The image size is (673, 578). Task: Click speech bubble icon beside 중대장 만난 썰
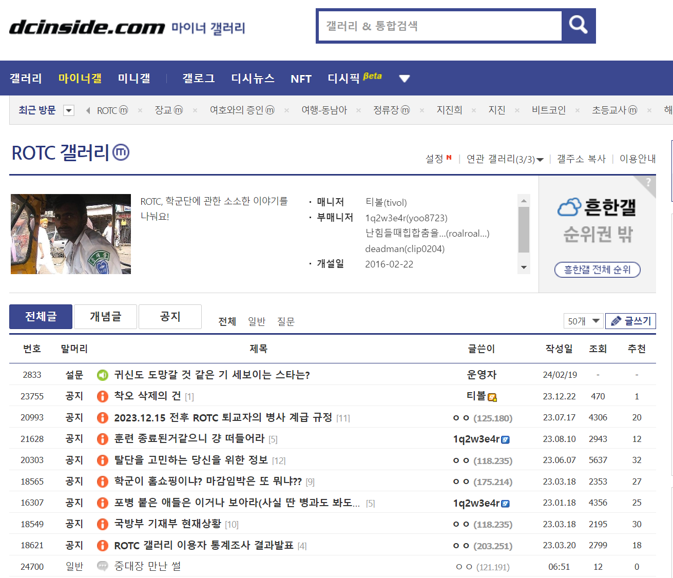(x=103, y=566)
